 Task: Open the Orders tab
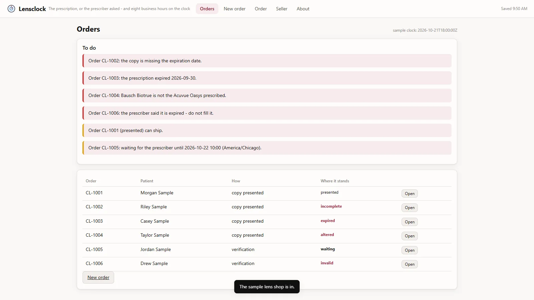207,9
